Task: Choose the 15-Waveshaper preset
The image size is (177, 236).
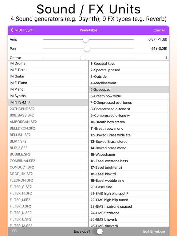Action: pos(129,155)
